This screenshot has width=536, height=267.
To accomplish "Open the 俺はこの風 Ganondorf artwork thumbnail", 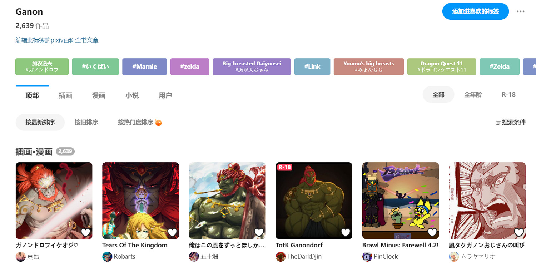I will [227, 201].
